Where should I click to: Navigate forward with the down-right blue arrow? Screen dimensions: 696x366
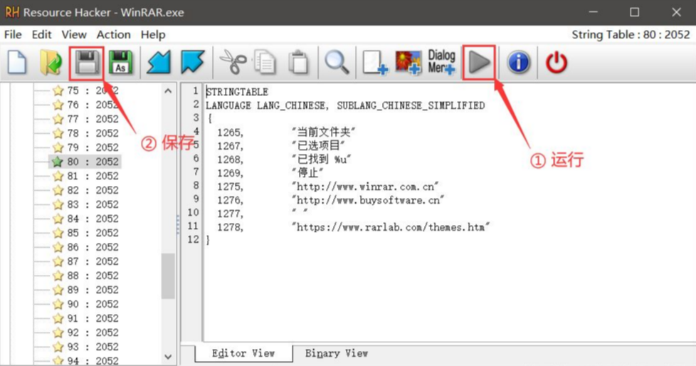click(192, 62)
